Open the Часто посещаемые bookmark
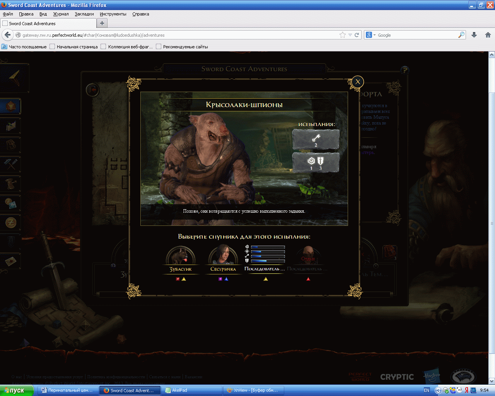The width and height of the screenshot is (495, 396). (24, 47)
